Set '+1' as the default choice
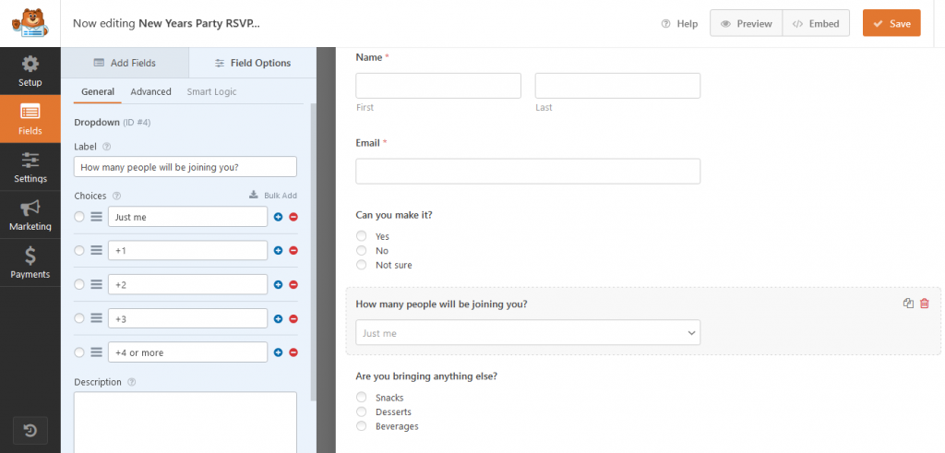Viewport: 945px width, 453px height. (79, 251)
